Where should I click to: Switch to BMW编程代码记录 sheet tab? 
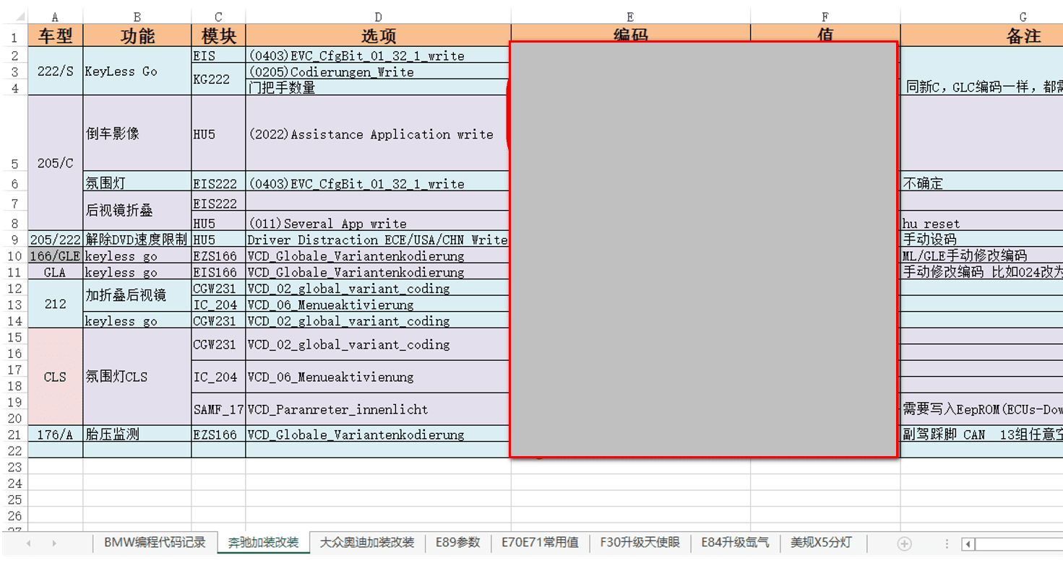[x=155, y=543]
